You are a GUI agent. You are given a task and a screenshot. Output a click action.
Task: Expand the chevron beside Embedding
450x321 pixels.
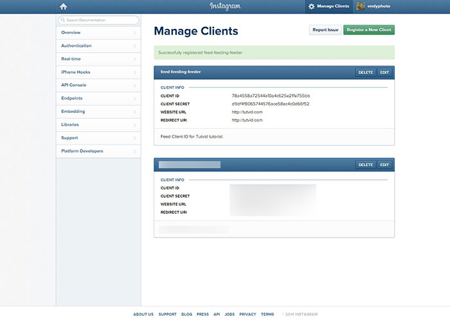pyautogui.click(x=135, y=112)
